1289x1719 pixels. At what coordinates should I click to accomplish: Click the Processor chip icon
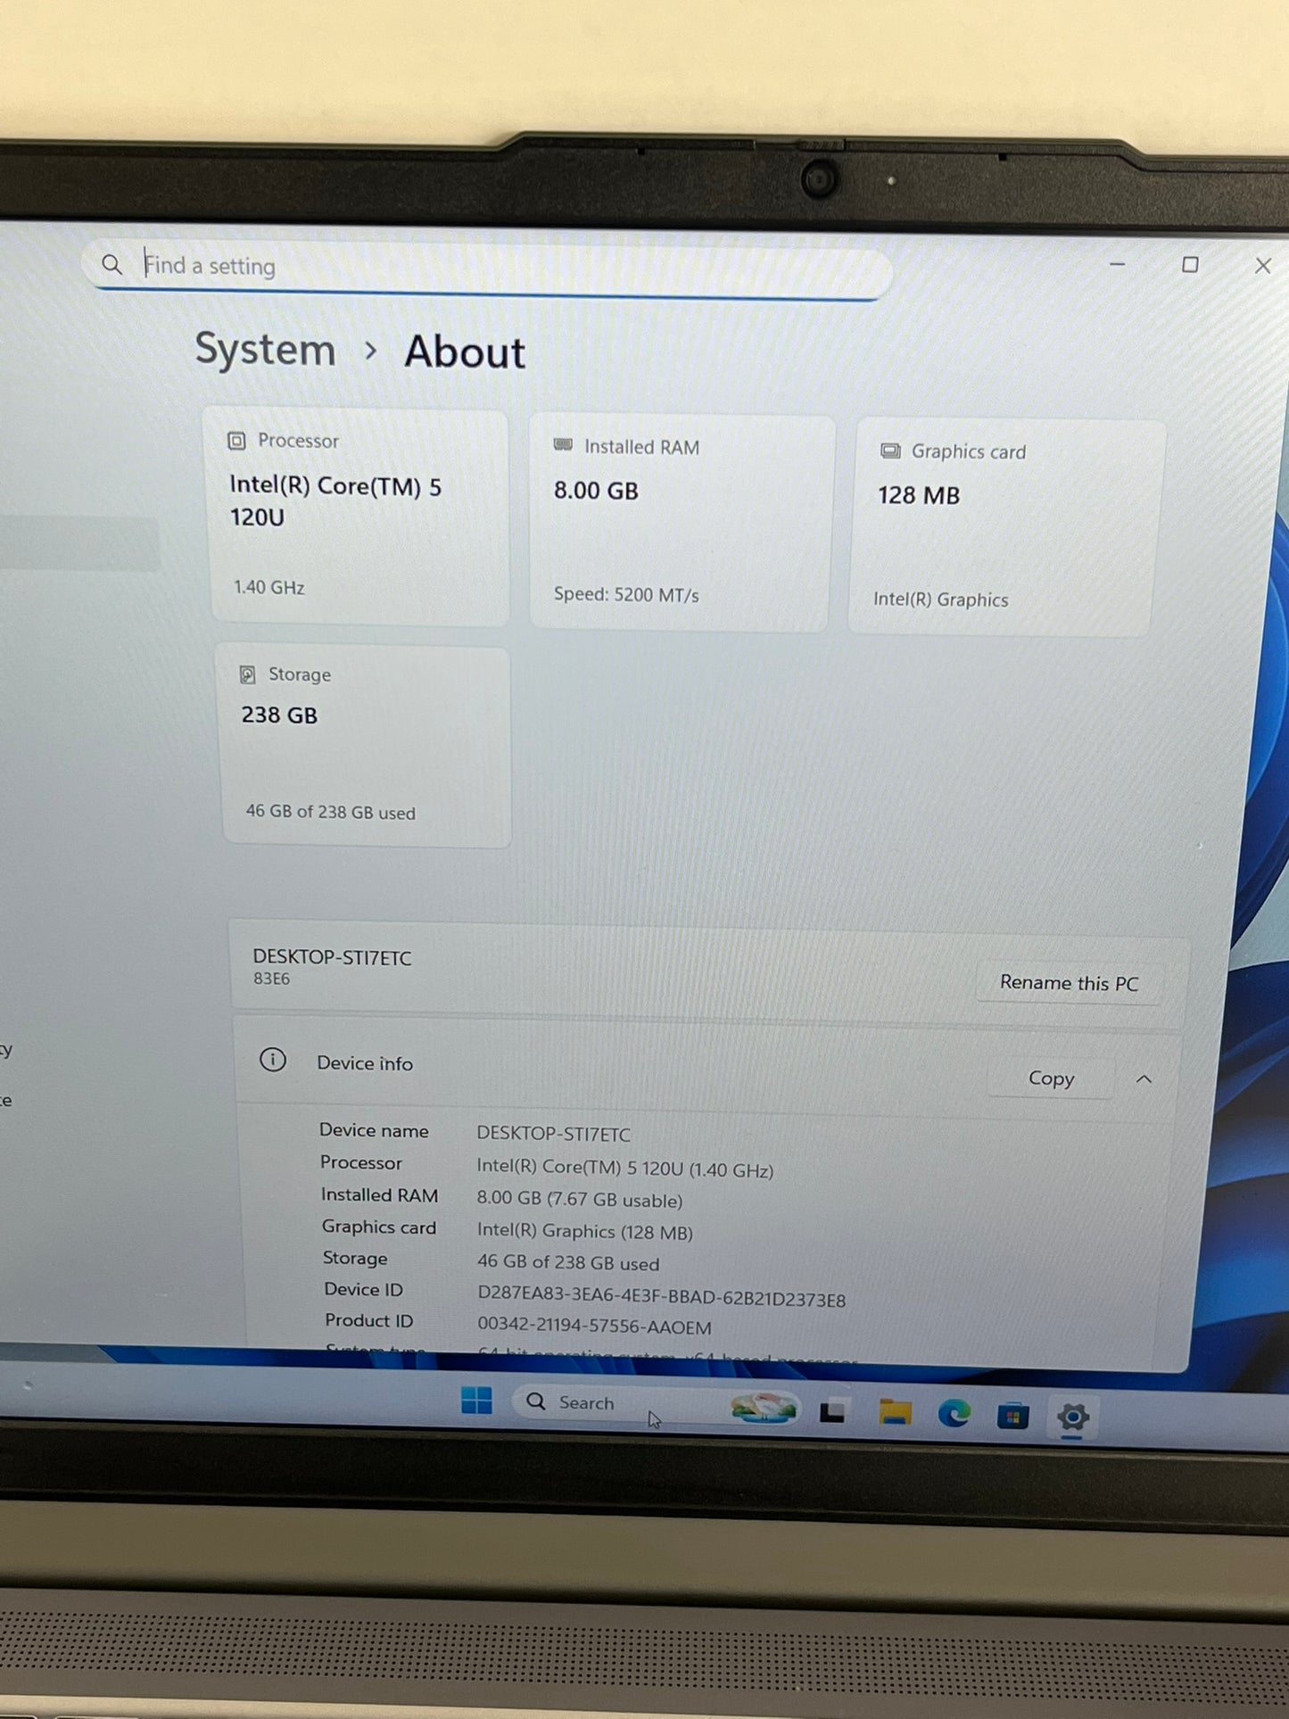point(236,441)
